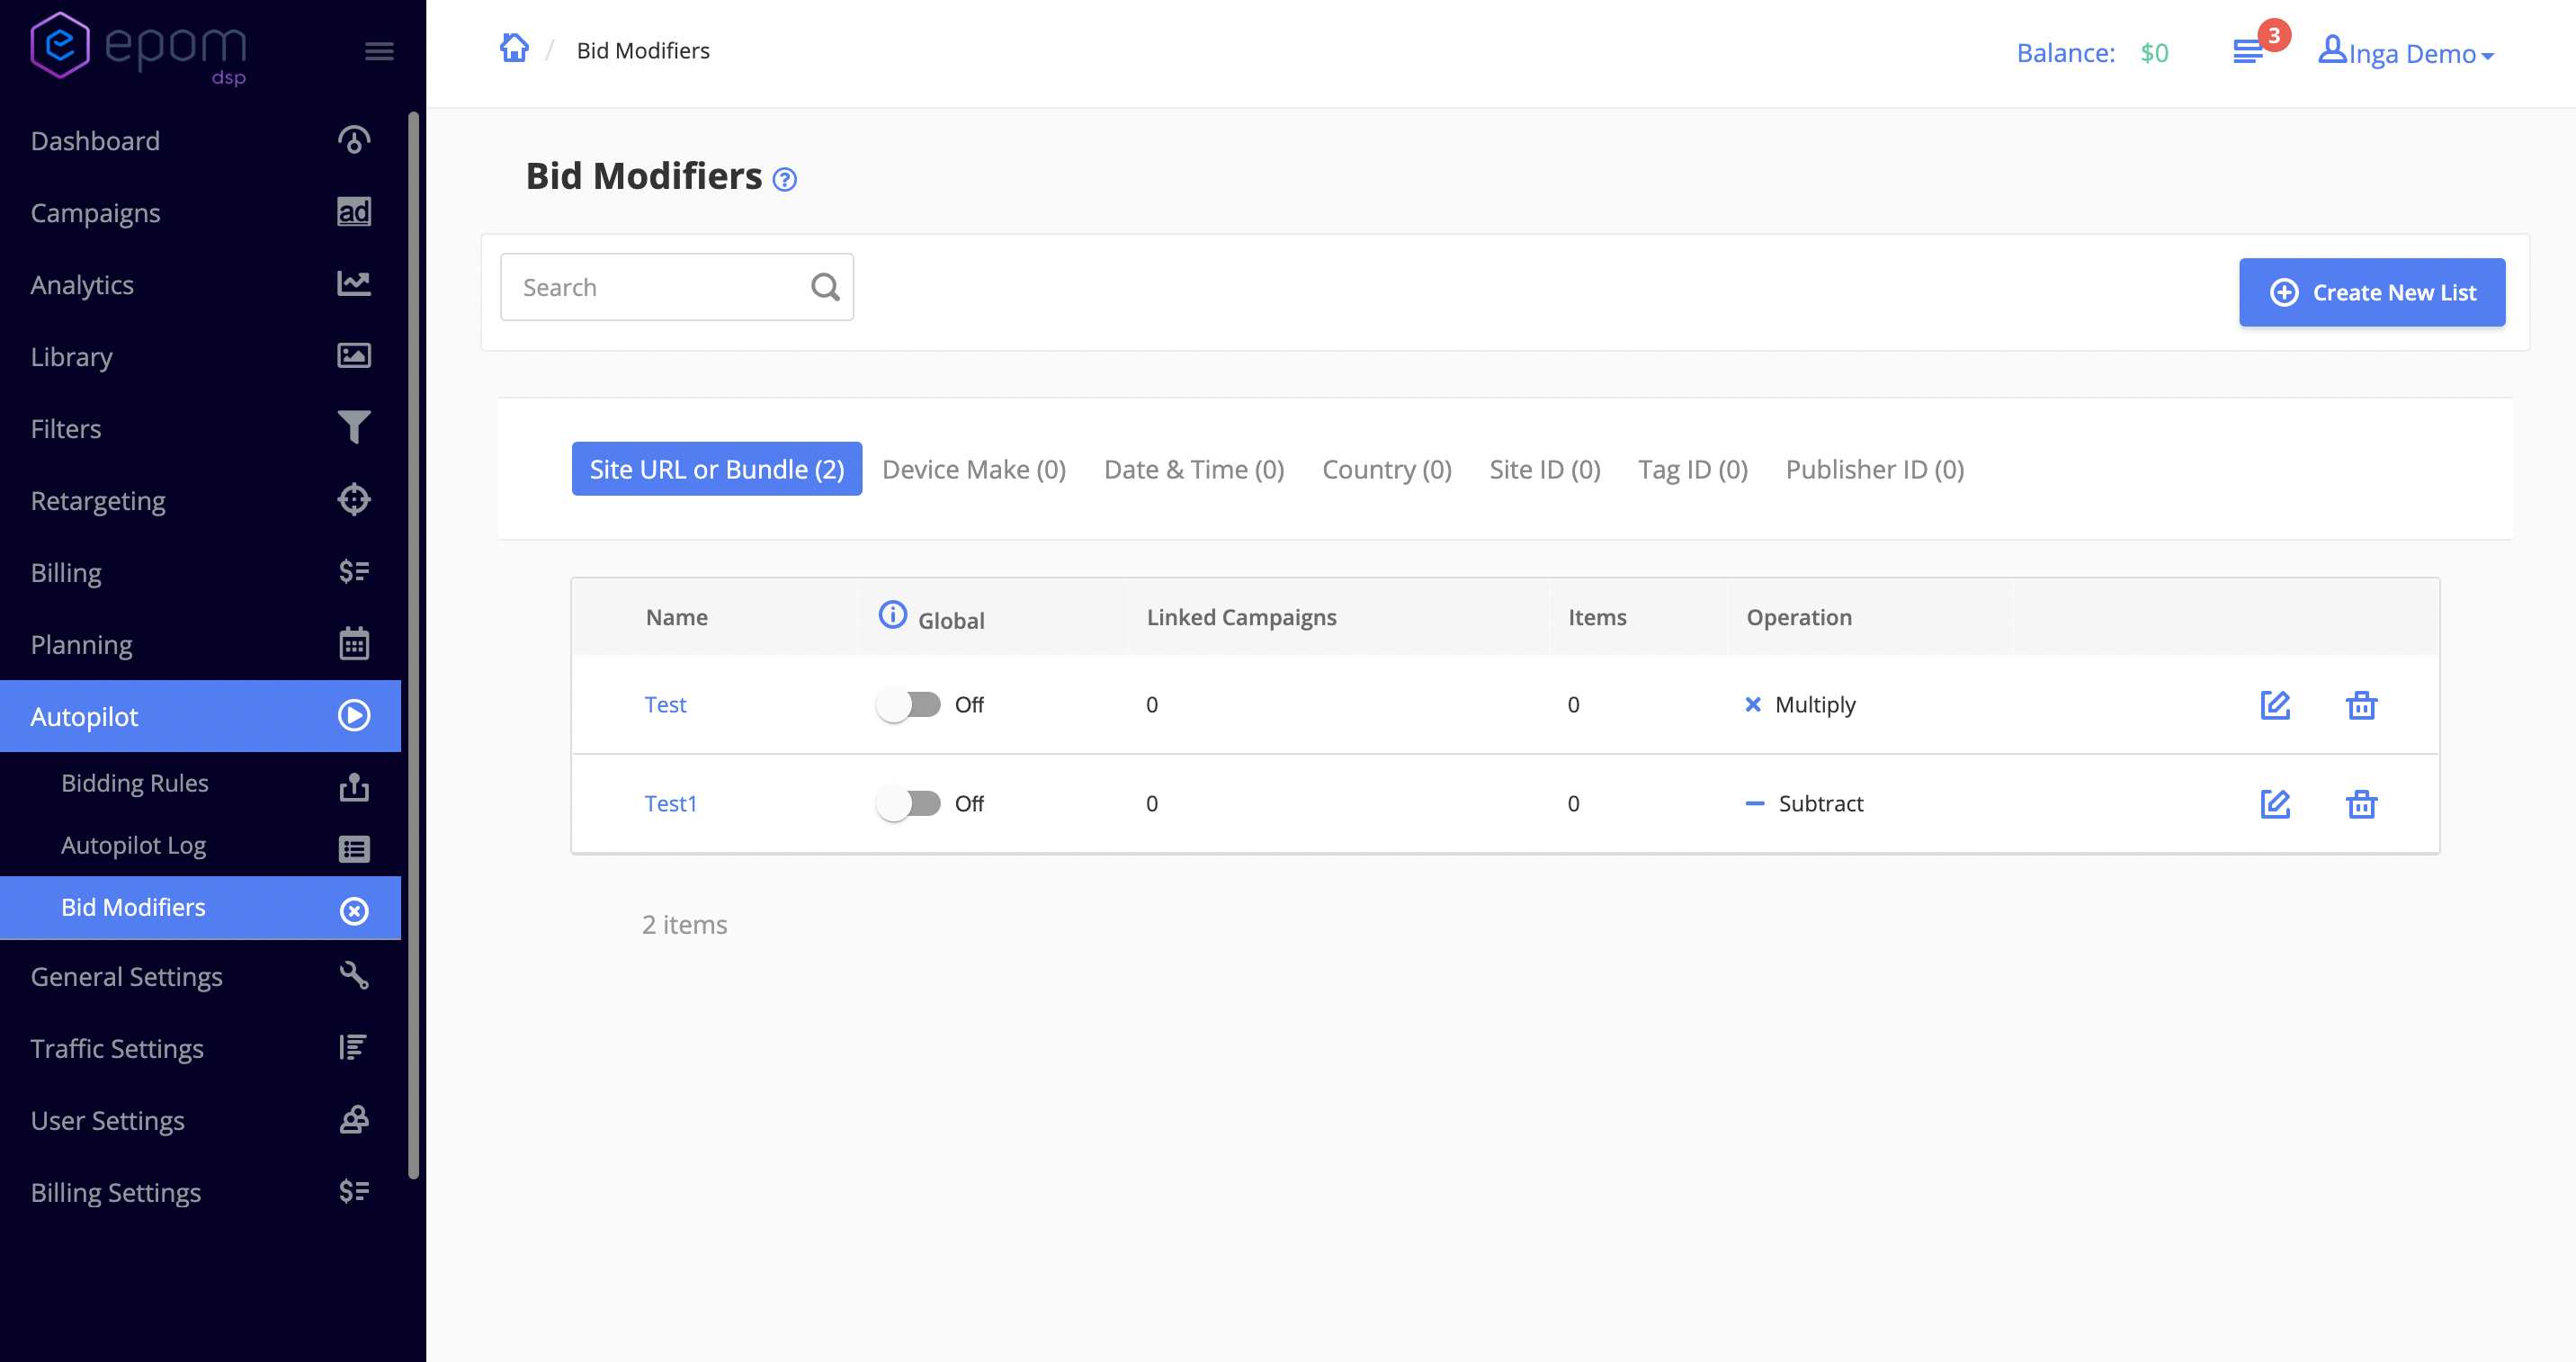Switch to the Date & Time tab
2576x1362 pixels.
(1193, 470)
